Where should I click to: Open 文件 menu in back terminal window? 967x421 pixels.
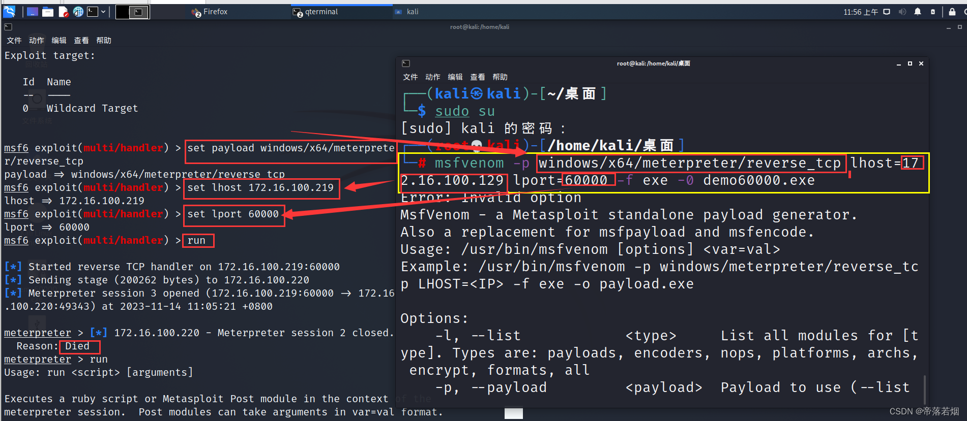(14, 41)
